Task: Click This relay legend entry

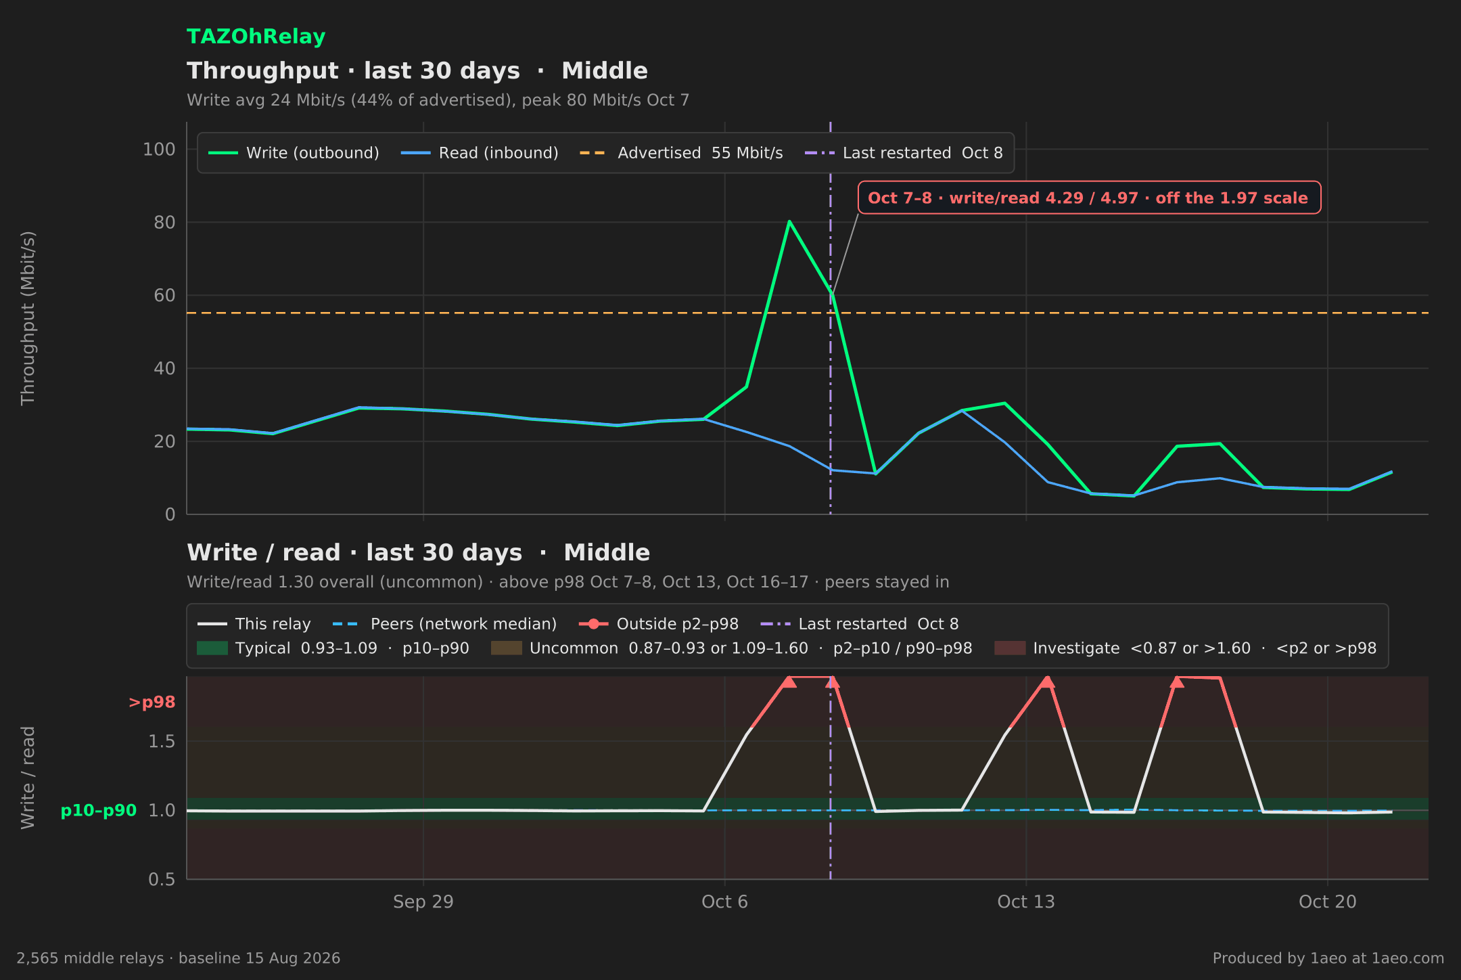Action: [254, 624]
